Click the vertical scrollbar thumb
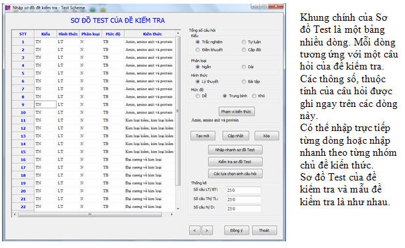 (x=178, y=110)
